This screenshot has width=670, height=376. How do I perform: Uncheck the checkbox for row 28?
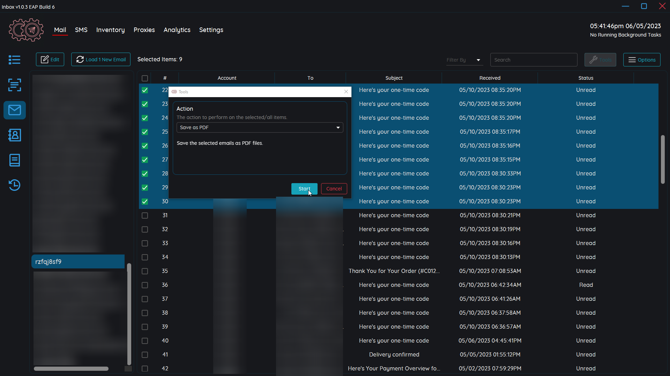pos(145,174)
